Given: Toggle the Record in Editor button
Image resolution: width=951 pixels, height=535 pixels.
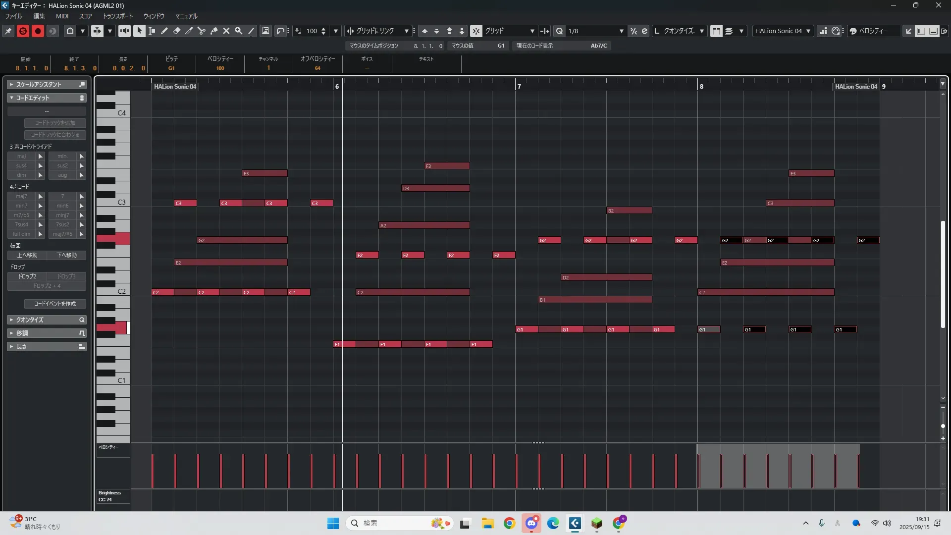Looking at the screenshot, I should (38, 31).
